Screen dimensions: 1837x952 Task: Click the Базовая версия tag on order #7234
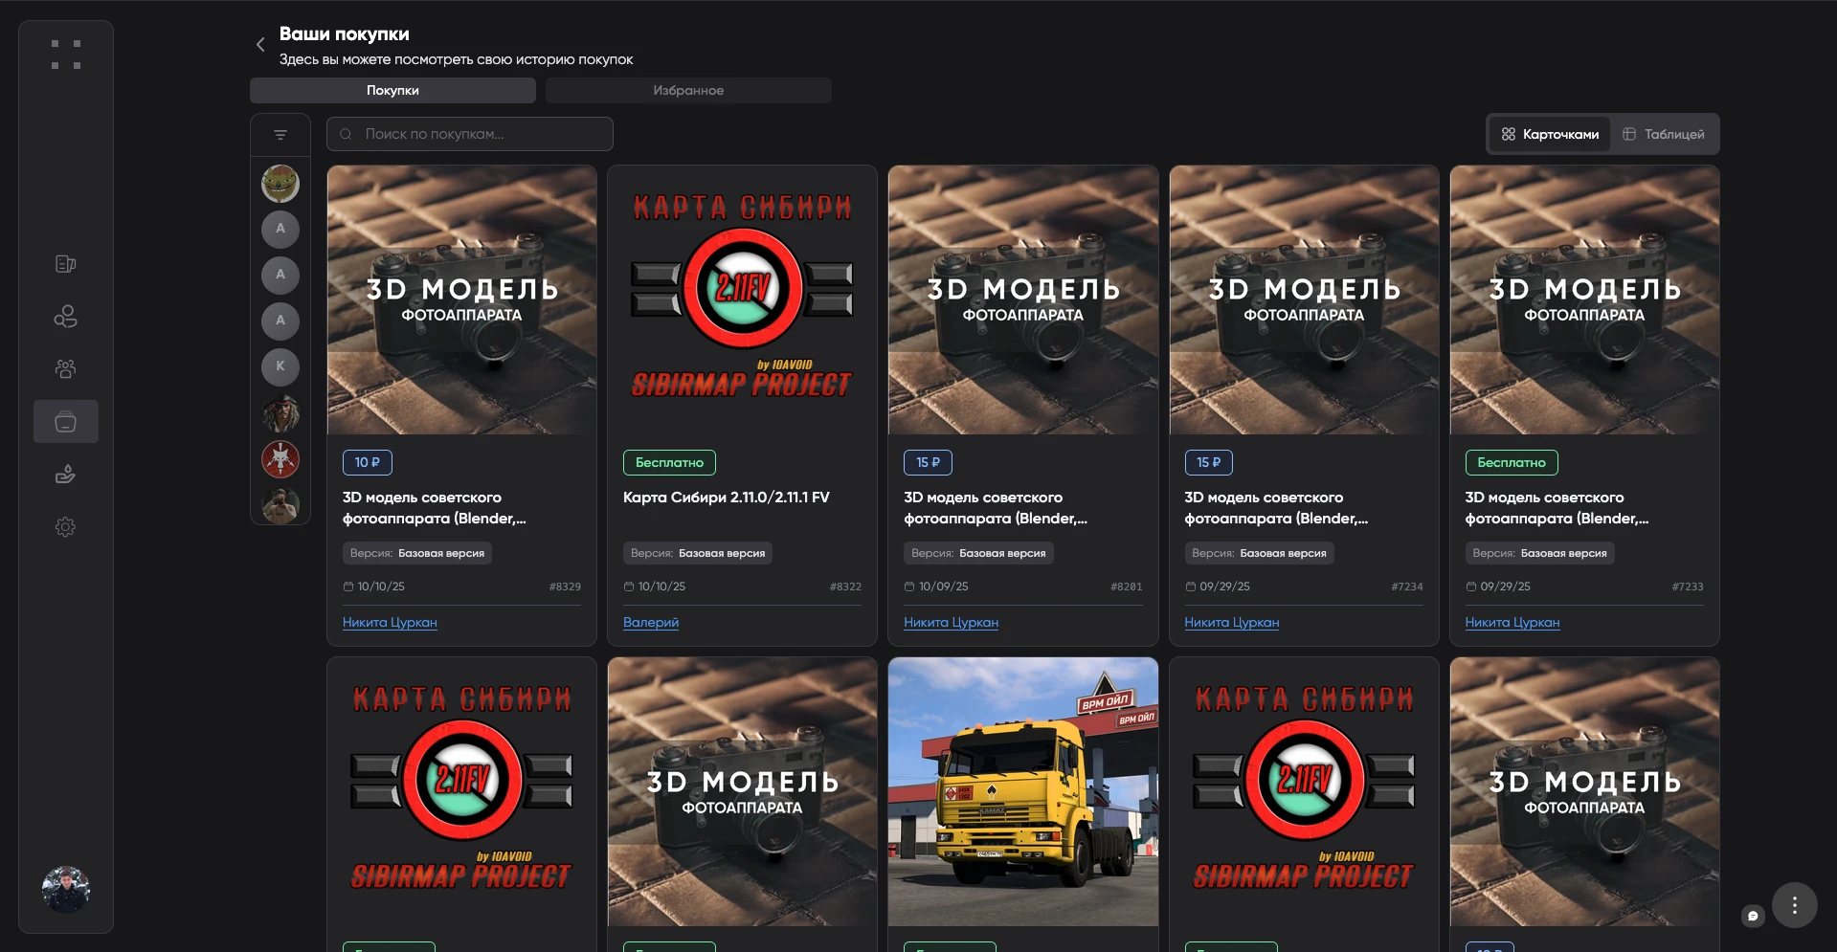pyautogui.click(x=1259, y=553)
